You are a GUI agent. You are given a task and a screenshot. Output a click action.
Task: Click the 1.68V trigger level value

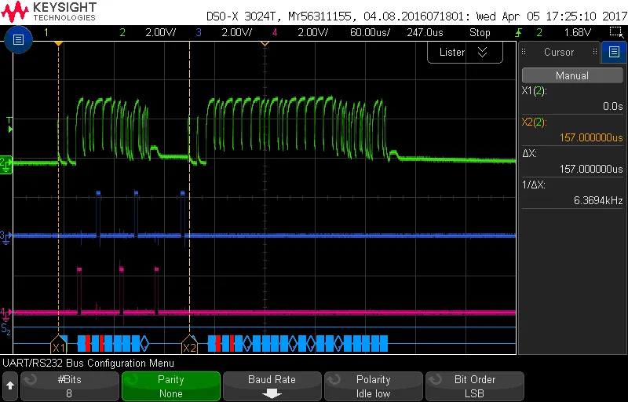pos(577,32)
